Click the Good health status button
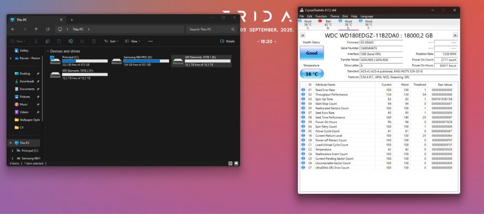The width and height of the screenshot is (484, 214). tap(311, 53)
